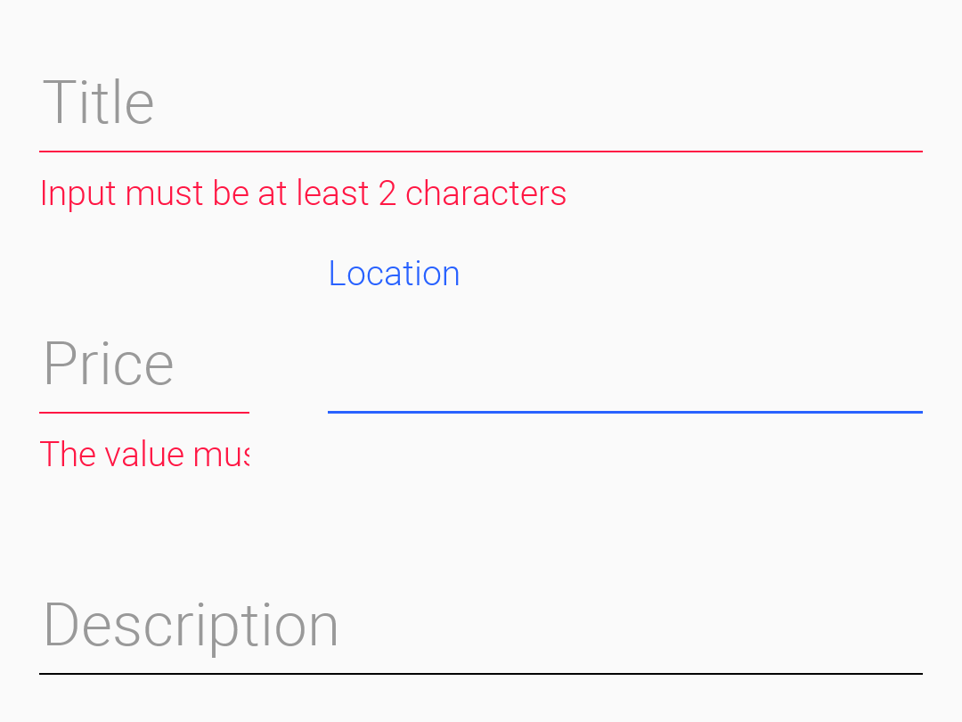Screen dimensions: 962x722
Task: Click the blue underline beneath Location
Action: click(624, 412)
